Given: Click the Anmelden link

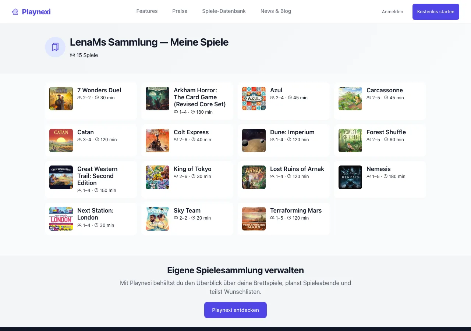Looking at the screenshot, I should pos(392,12).
